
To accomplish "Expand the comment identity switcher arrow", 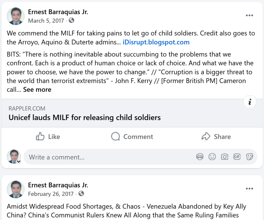I will (19, 162).
